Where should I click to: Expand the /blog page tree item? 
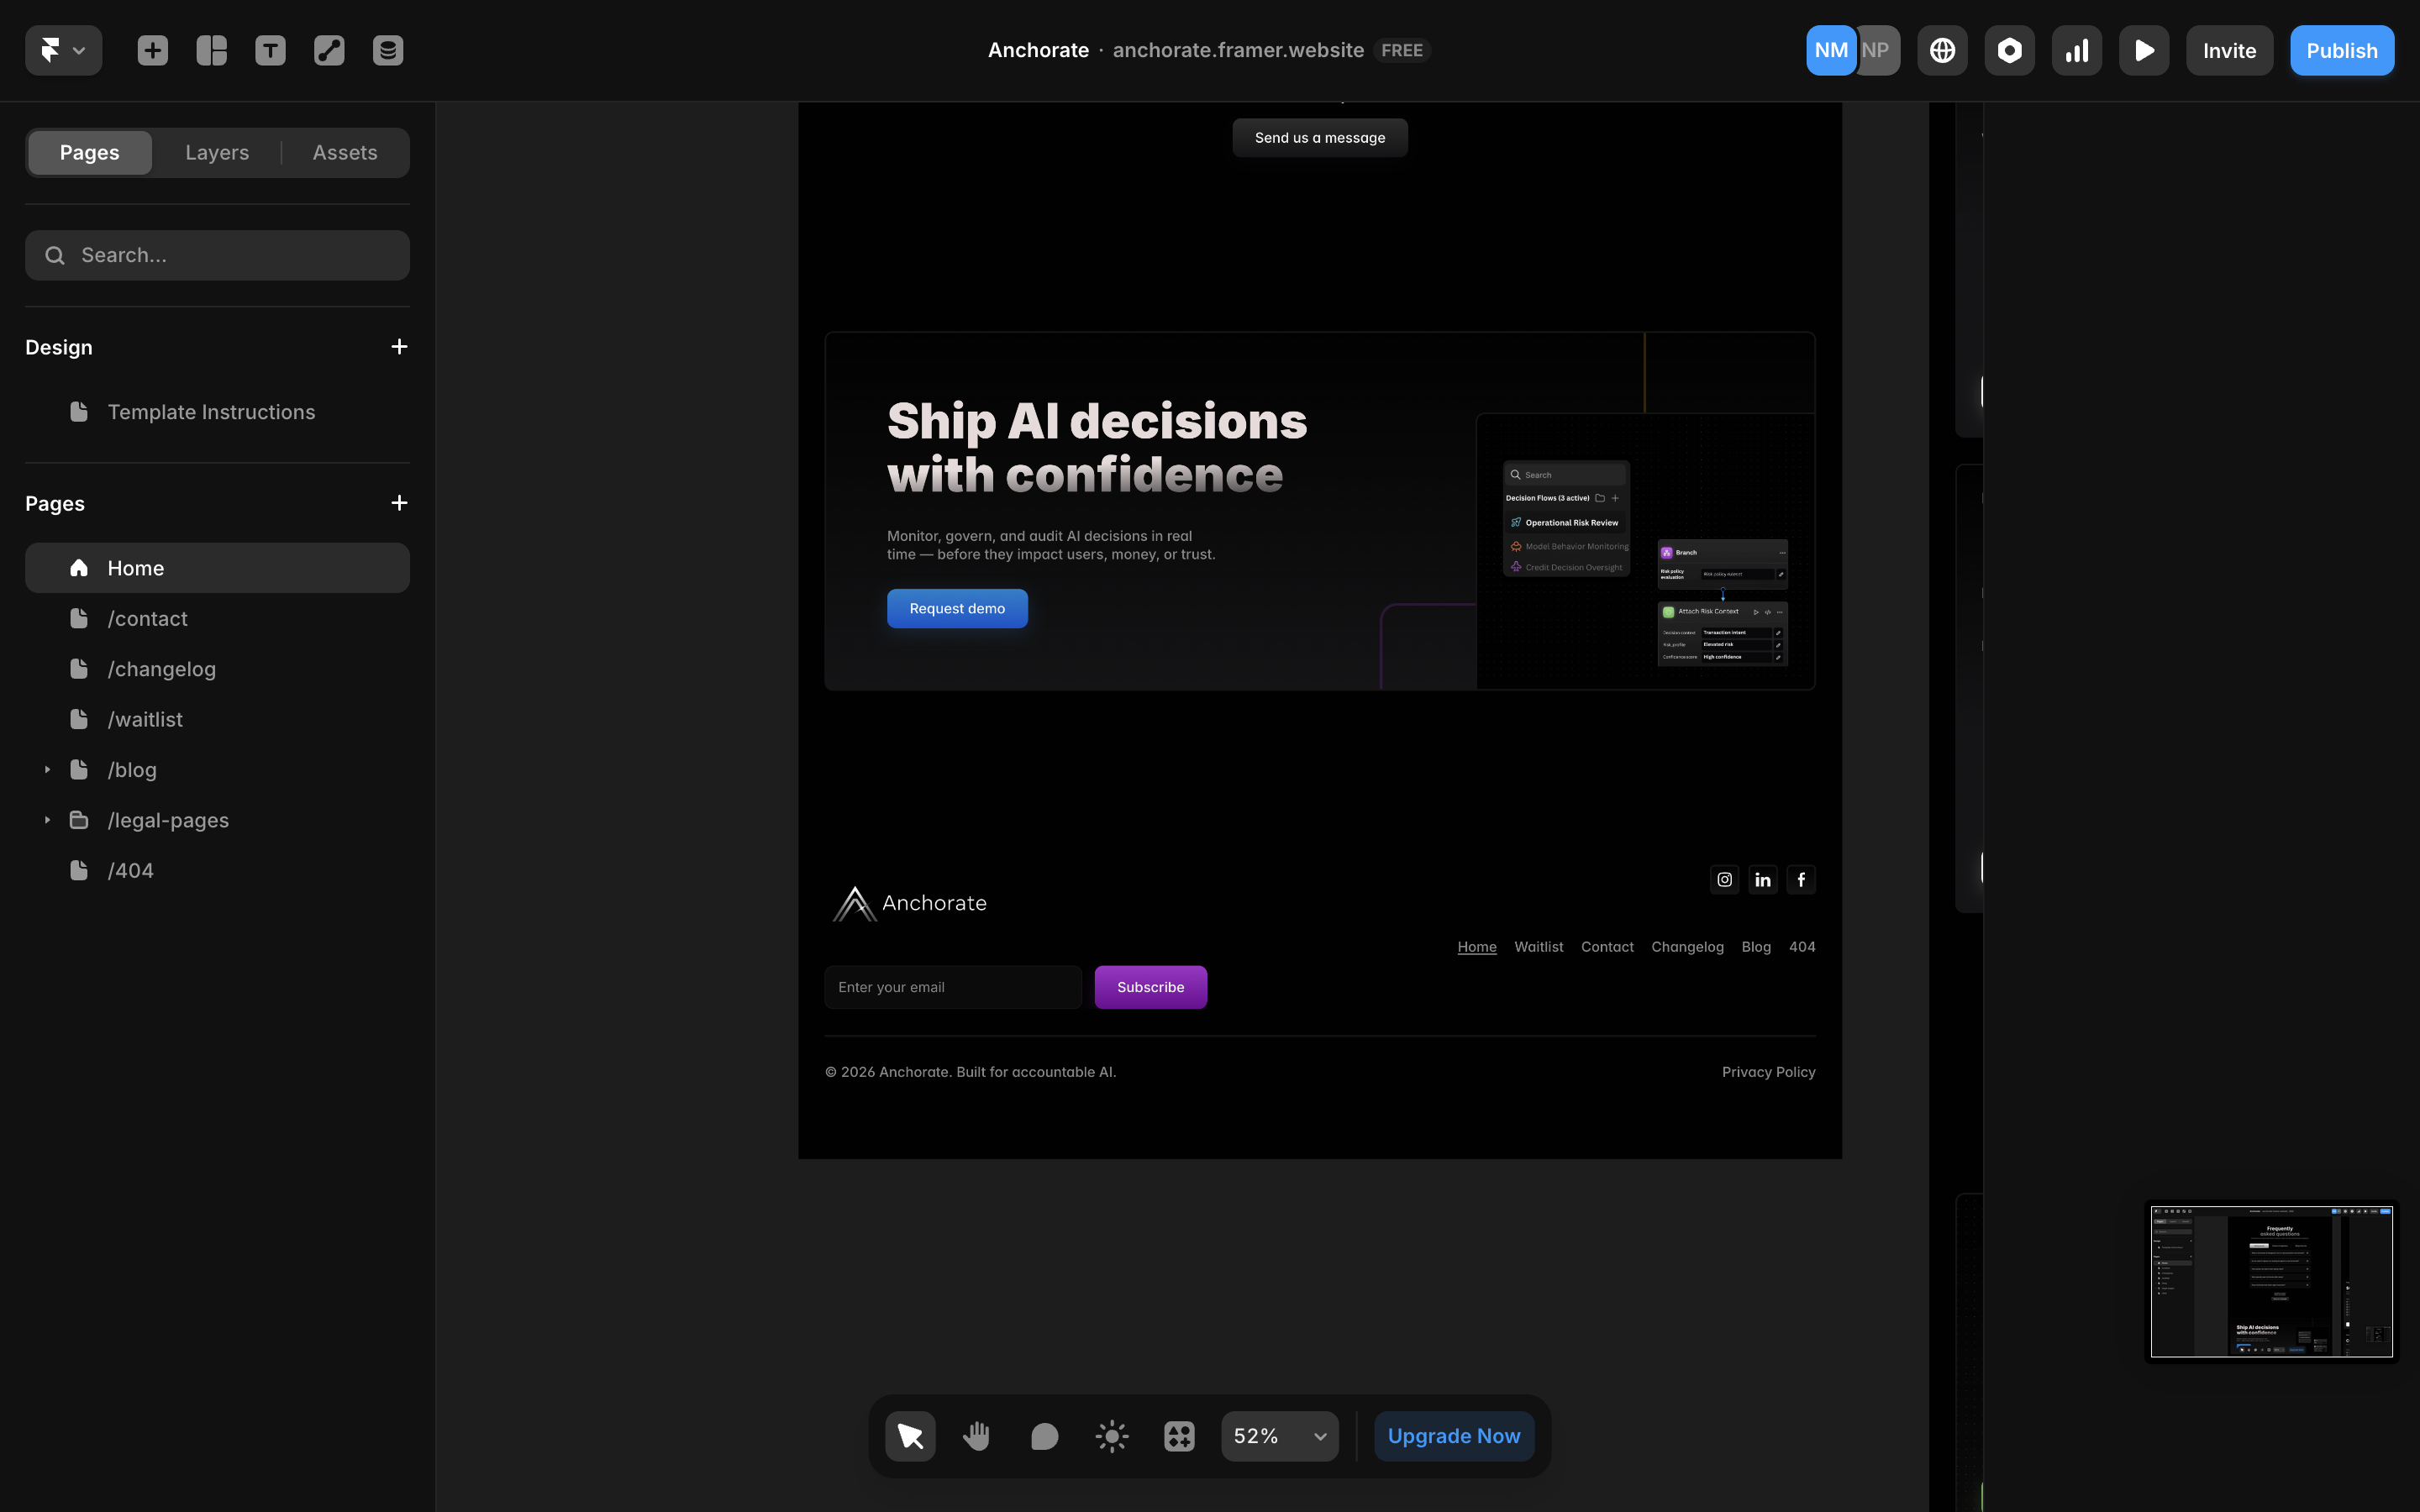46,769
